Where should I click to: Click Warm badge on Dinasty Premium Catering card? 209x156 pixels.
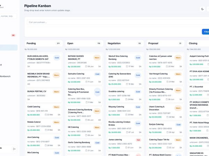coord(178,90)
